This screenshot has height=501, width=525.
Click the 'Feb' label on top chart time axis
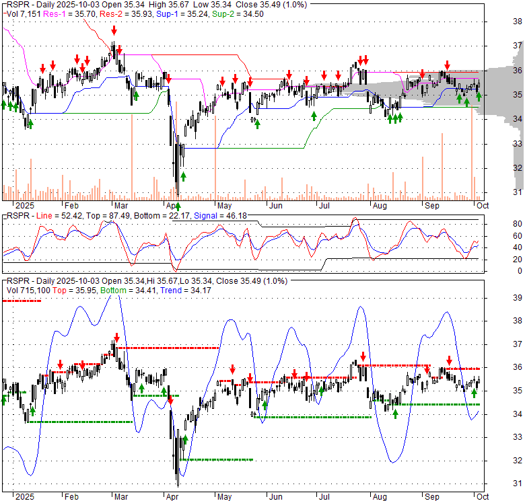[71, 206]
